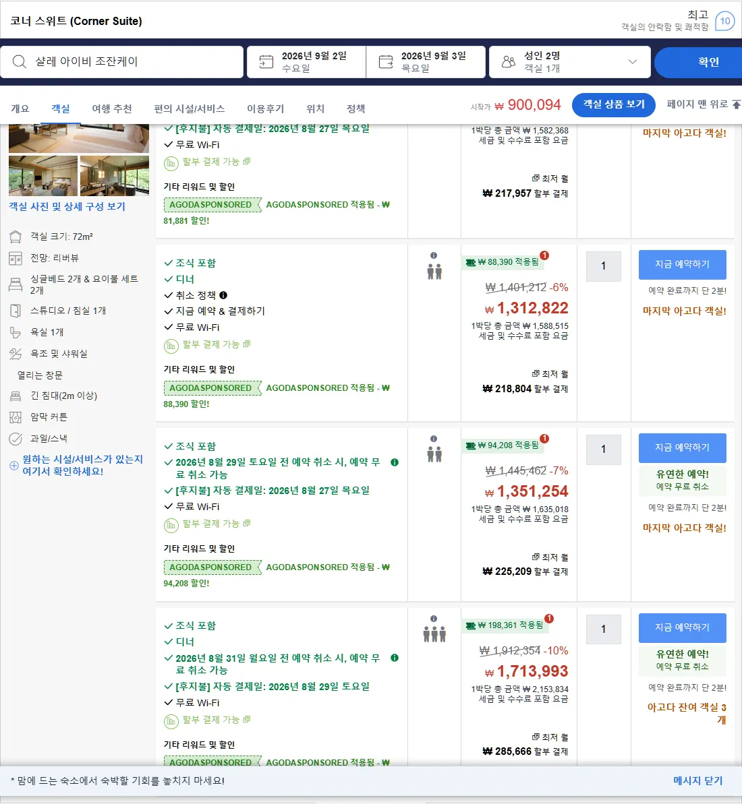Screen dimensions: 742x804
Task: Click ₩218,804 최저 월 할부 결제 link
Action: point(525,381)
